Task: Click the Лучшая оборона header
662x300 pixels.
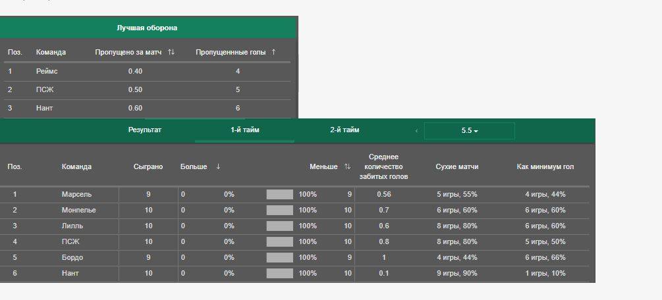Action: coord(147,28)
